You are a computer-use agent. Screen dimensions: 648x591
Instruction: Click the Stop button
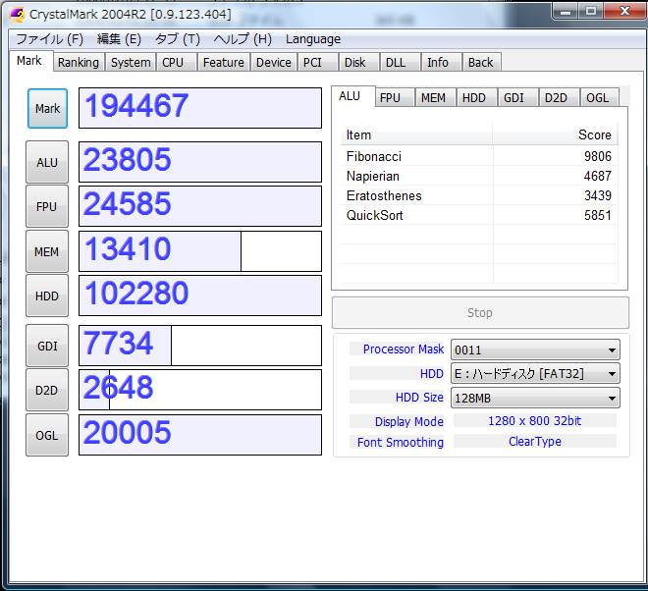(x=479, y=313)
